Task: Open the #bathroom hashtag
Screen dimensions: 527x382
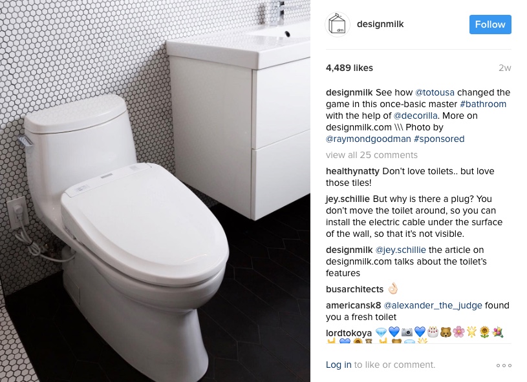Action: [483, 104]
